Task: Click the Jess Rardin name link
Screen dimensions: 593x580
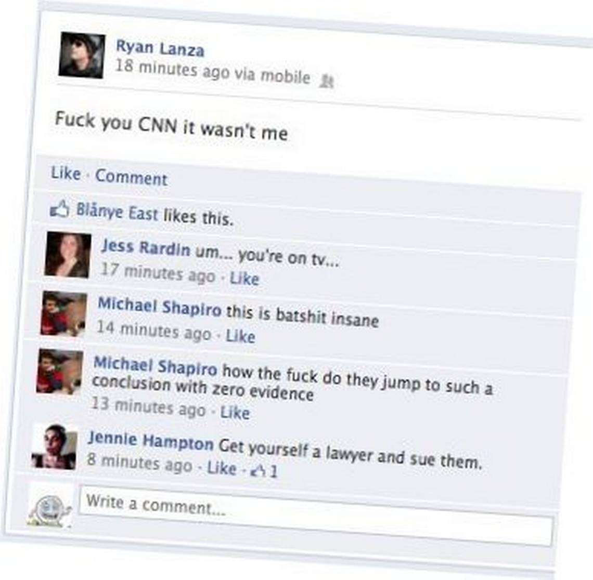Action: [146, 247]
